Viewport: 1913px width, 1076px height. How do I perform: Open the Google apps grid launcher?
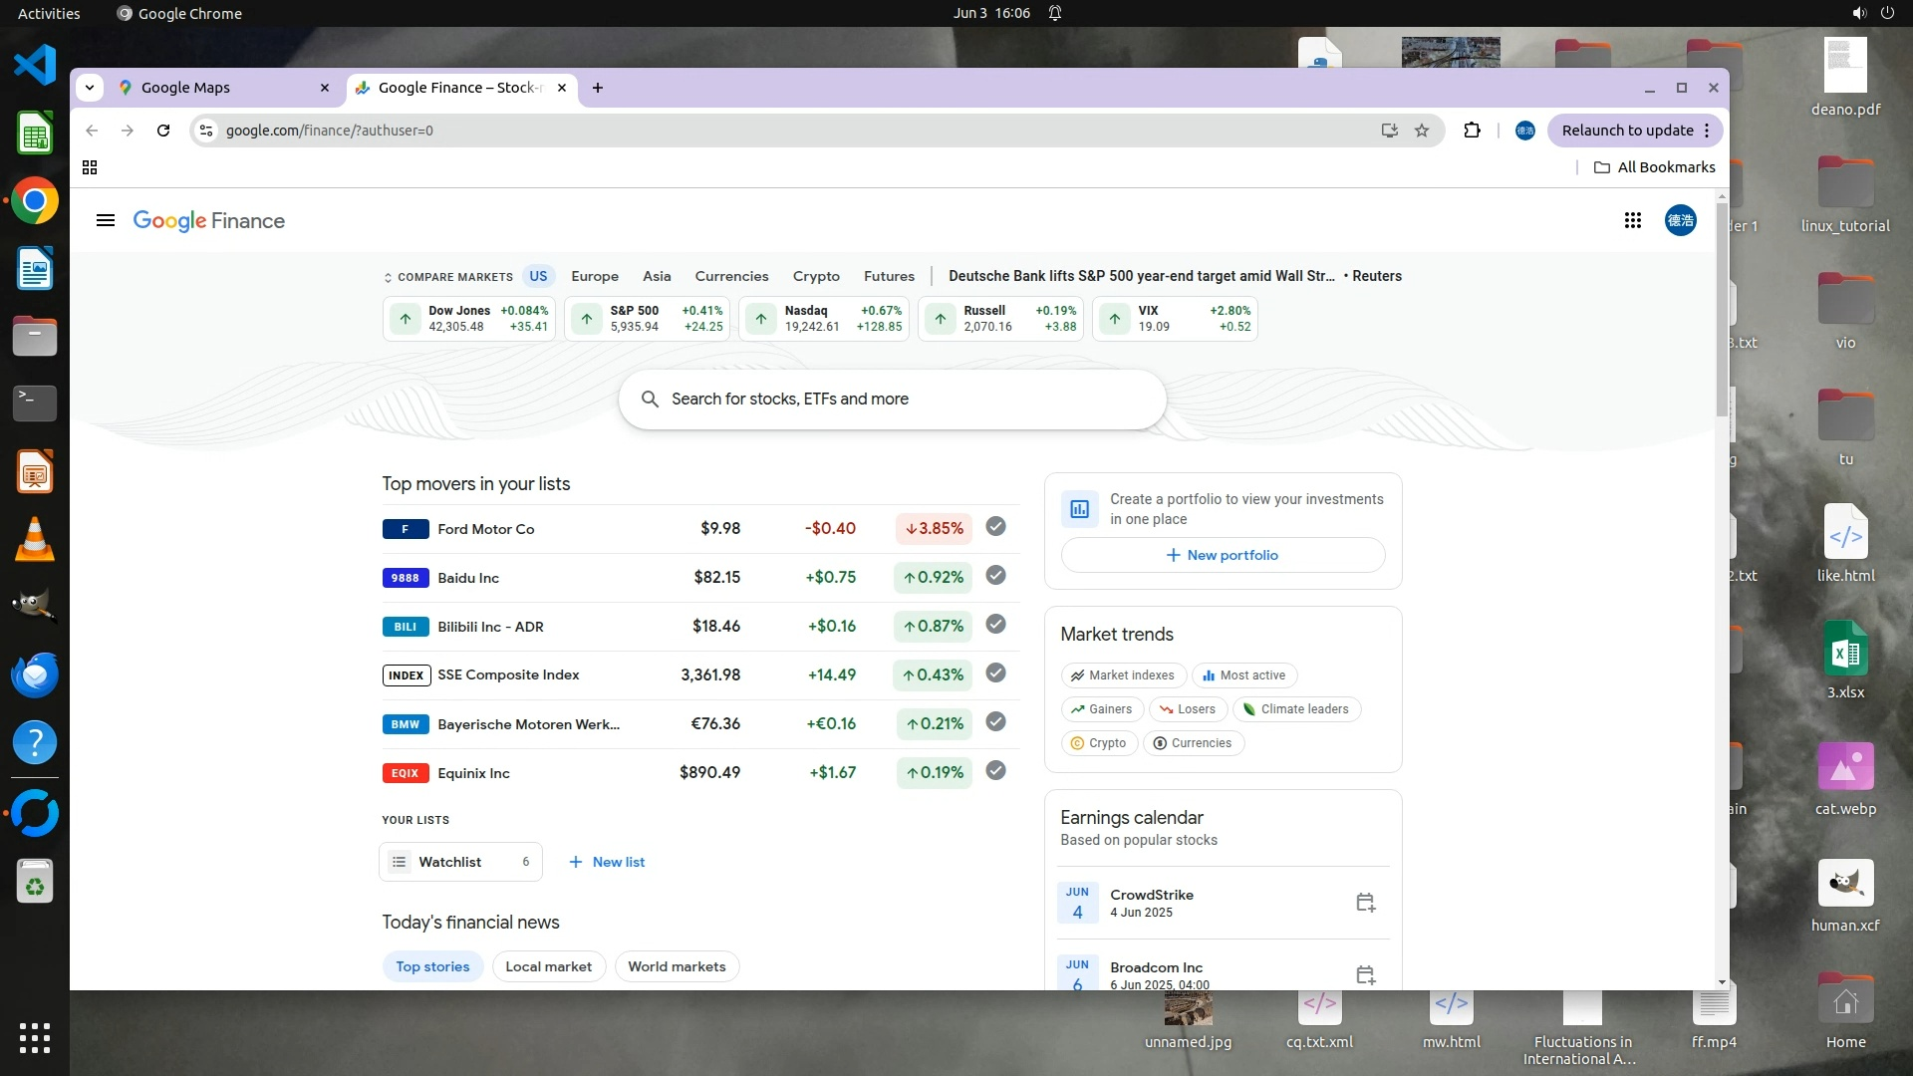pyautogui.click(x=1632, y=220)
